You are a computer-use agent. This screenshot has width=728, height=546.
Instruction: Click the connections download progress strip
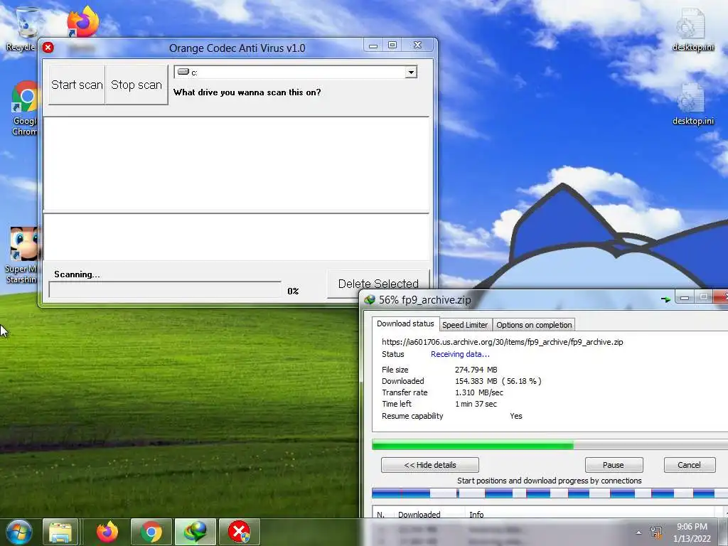(x=550, y=493)
